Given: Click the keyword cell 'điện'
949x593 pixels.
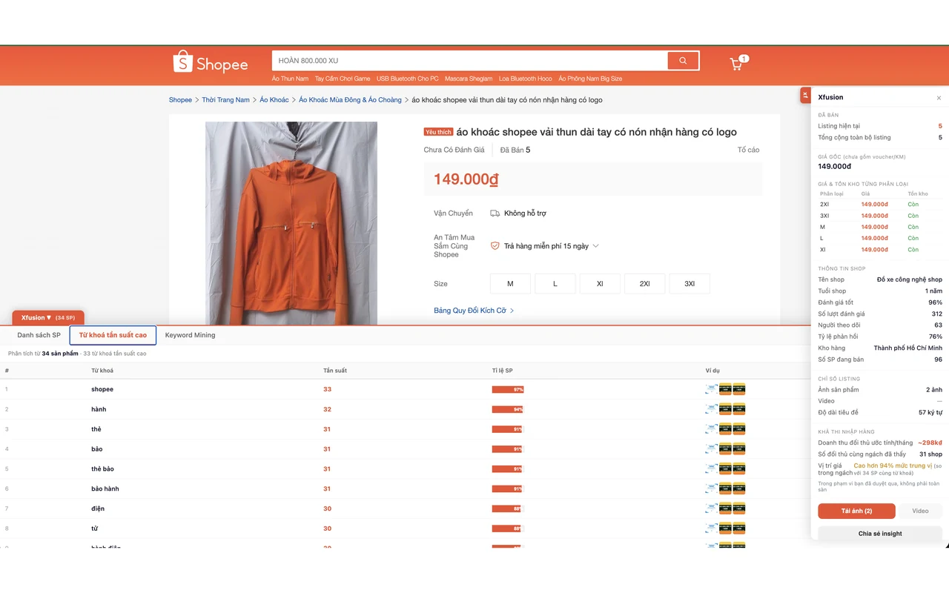Looking at the screenshot, I should (x=98, y=508).
